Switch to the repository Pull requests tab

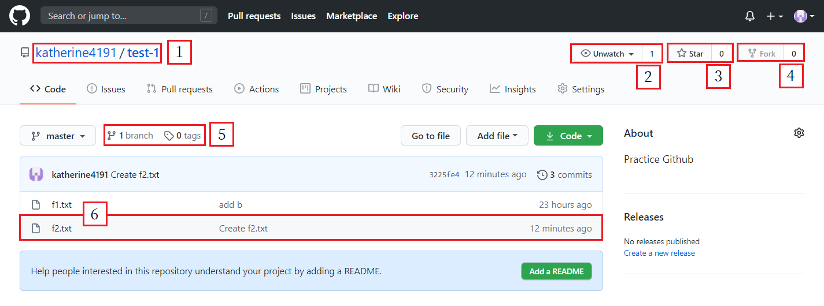click(180, 89)
